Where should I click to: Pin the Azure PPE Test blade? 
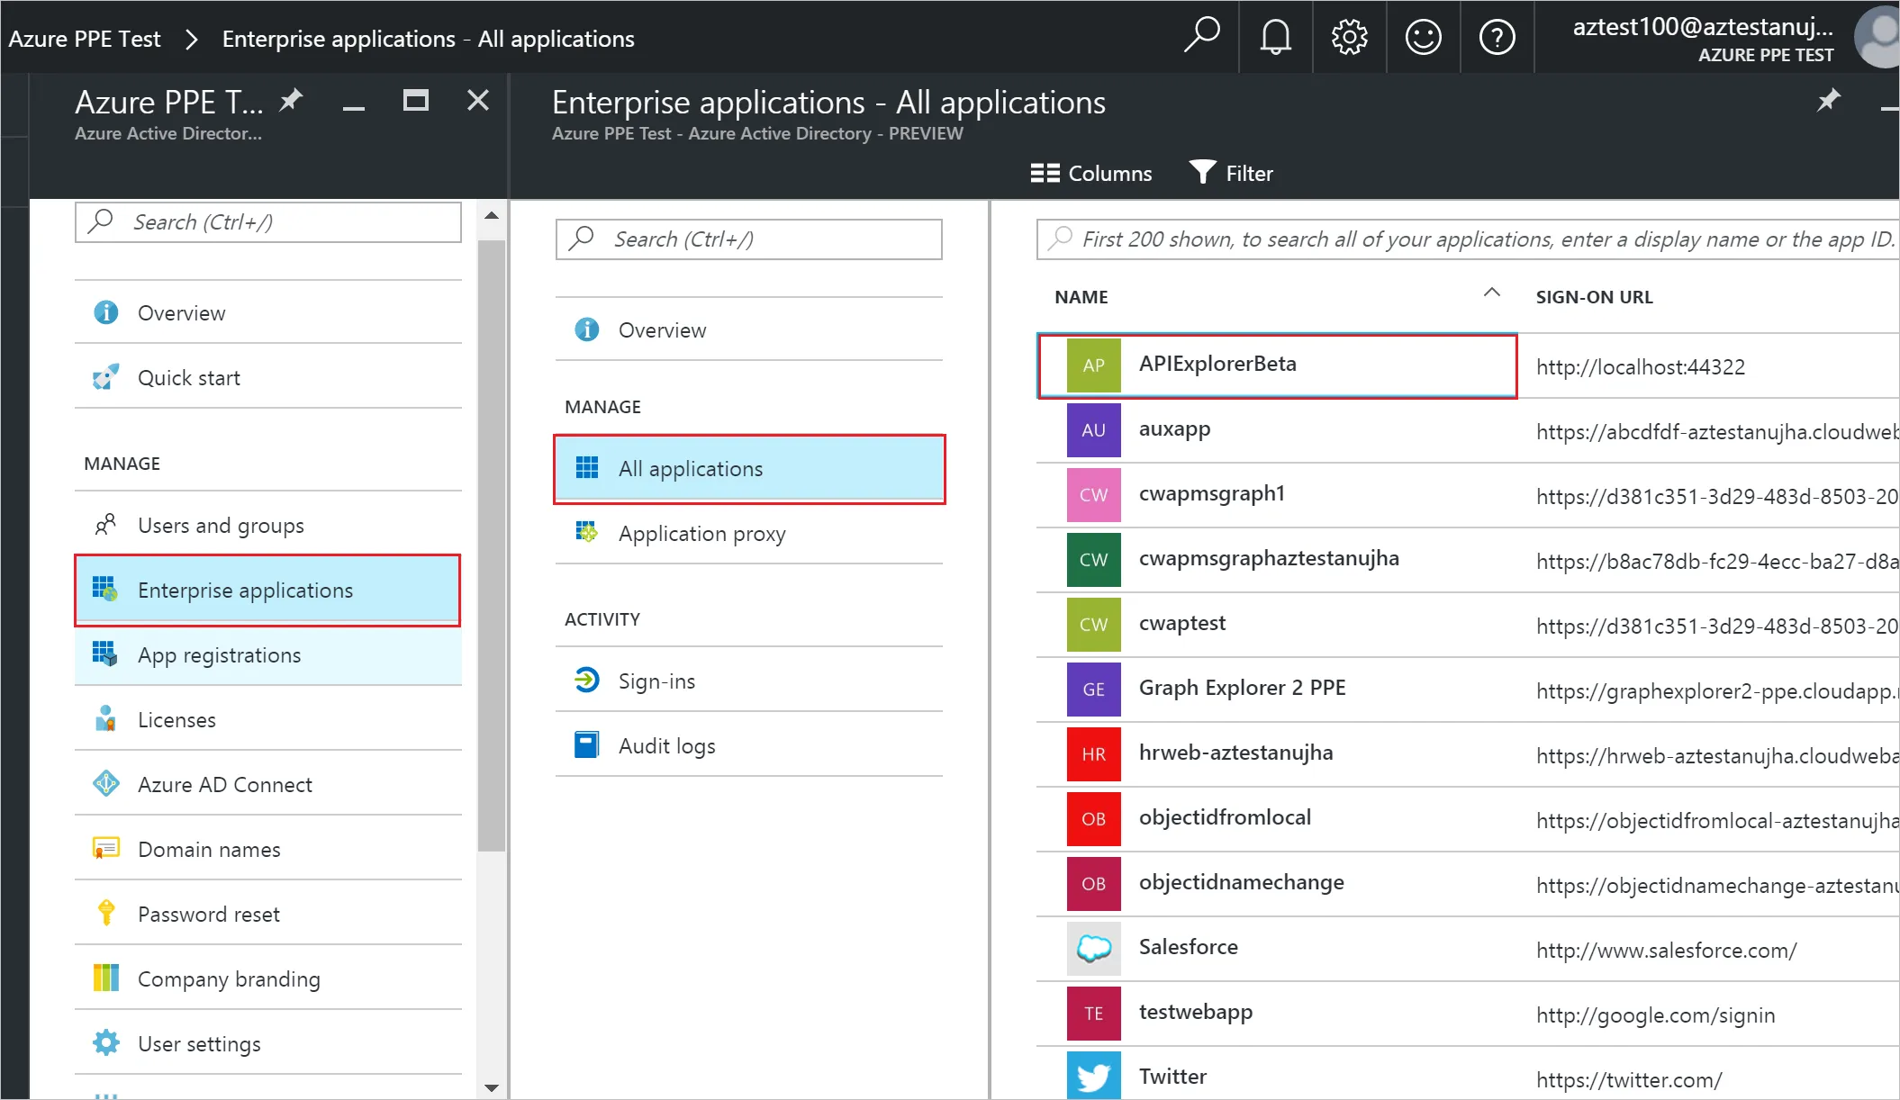(x=291, y=100)
